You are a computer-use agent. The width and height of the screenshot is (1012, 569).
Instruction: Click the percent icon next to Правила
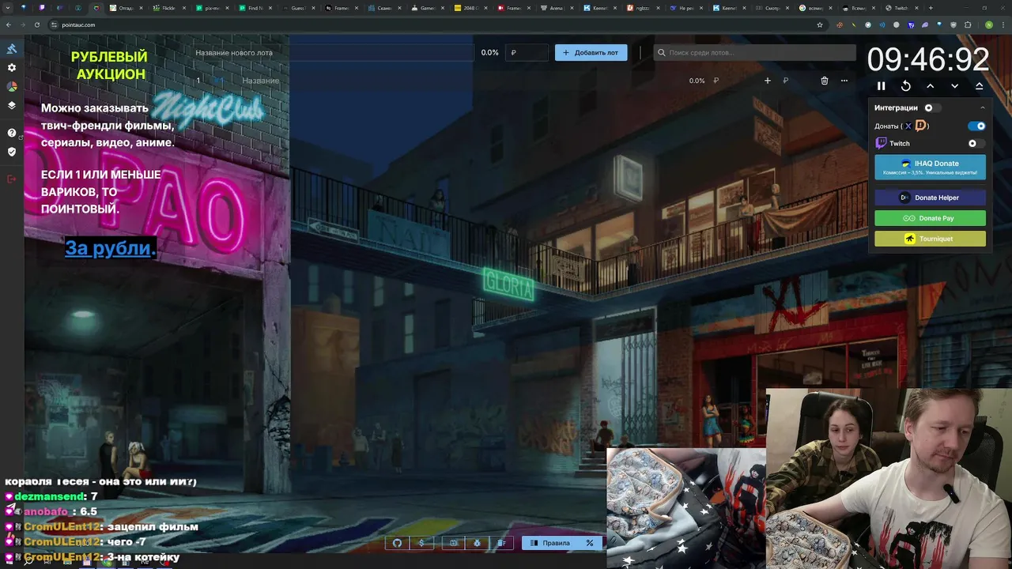(x=590, y=543)
